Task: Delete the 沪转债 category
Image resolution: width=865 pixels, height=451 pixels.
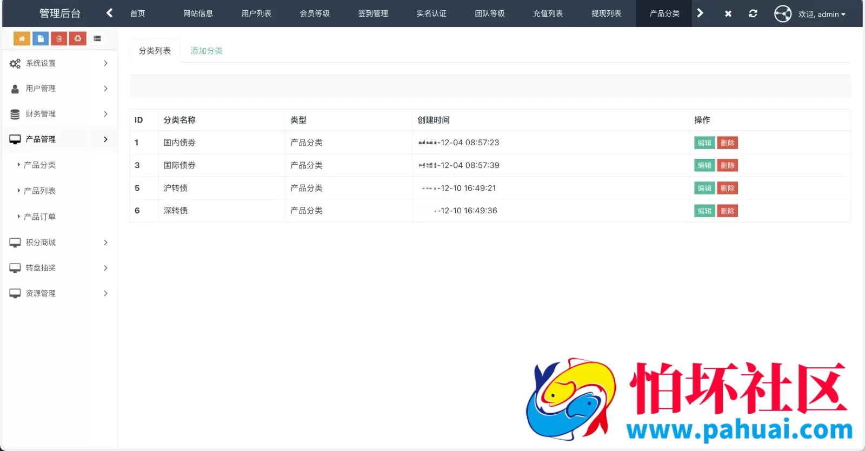Action: point(728,188)
